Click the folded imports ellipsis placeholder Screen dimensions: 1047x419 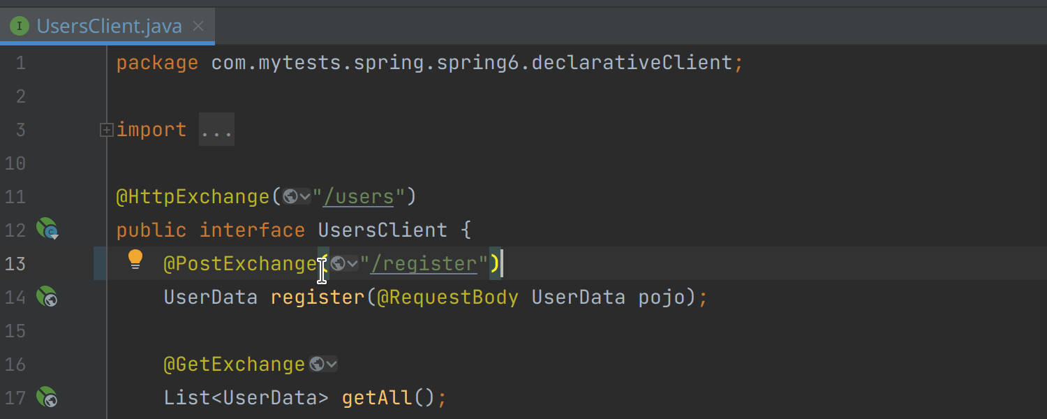[x=216, y=130]
